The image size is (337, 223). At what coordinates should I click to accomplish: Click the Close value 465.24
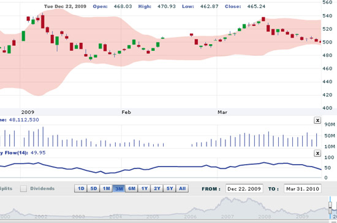tap(256, 7)
